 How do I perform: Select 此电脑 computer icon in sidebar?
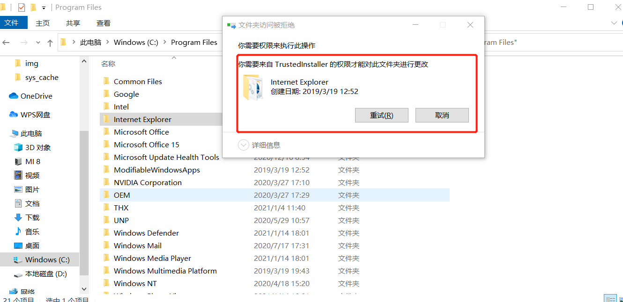pyautogui.click(x=14, y=134)
